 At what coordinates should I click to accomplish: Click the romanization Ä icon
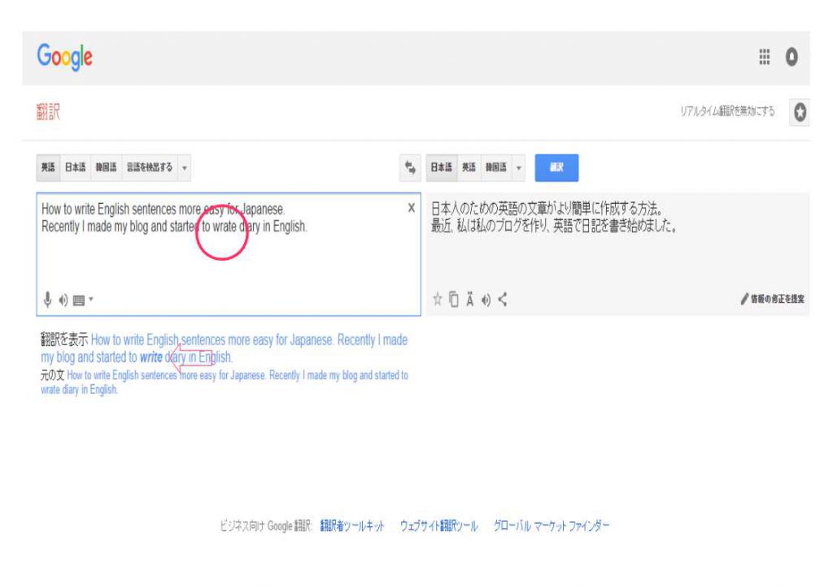[x=470, y=300]
